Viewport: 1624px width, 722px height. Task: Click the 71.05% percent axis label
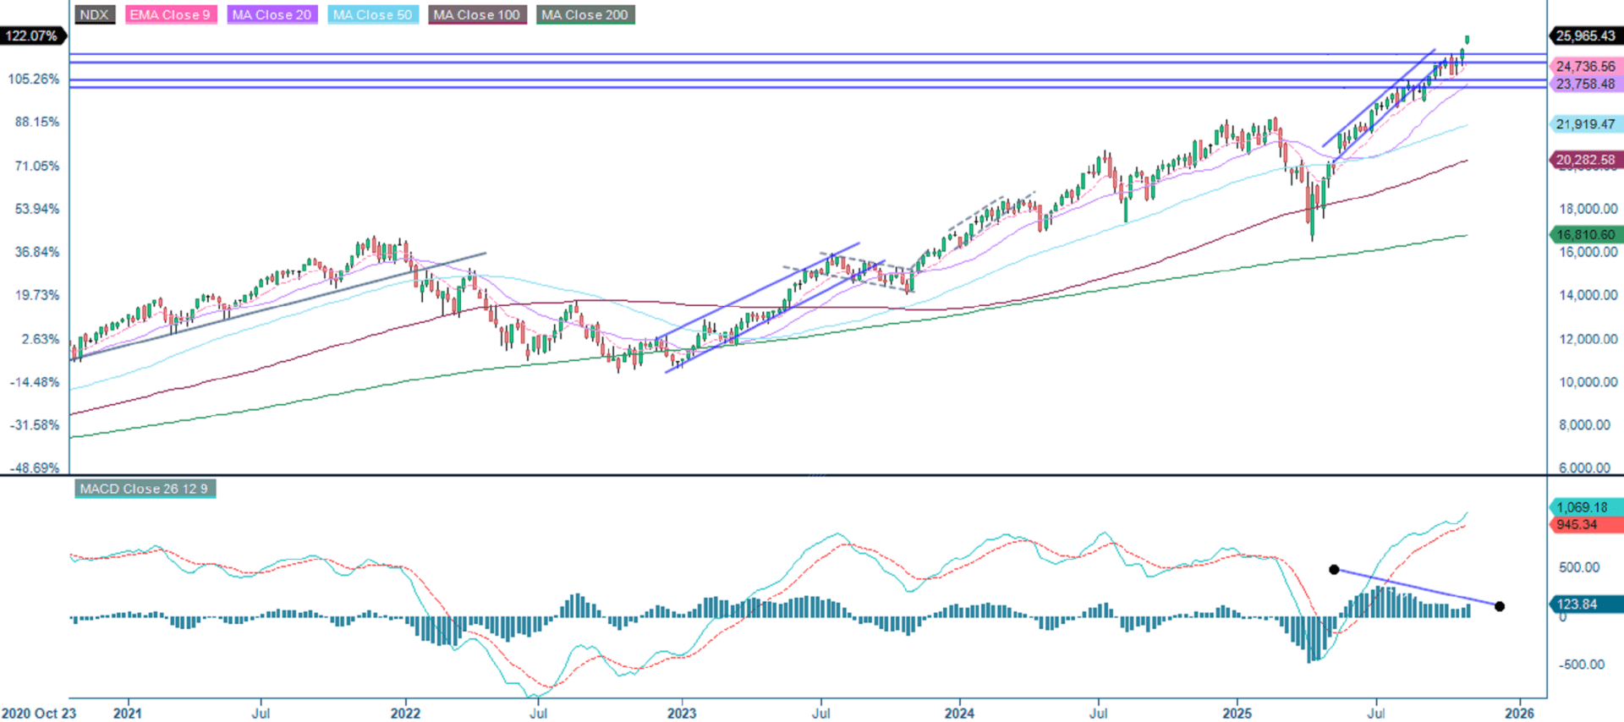click(x=37, y=166)
